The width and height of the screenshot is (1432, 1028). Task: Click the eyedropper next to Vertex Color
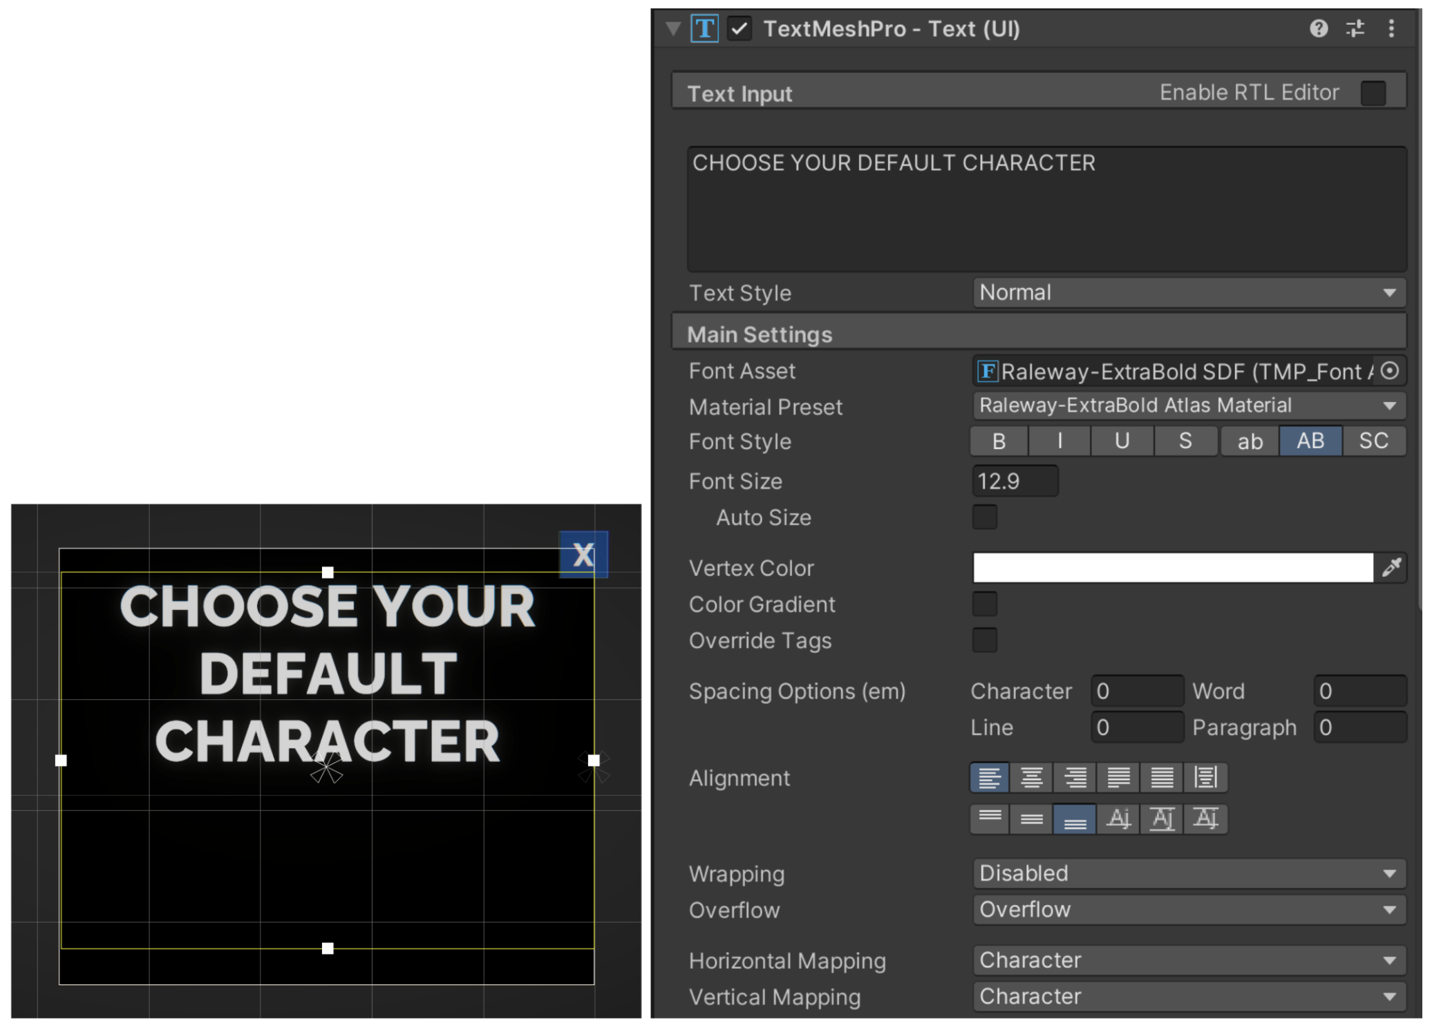(x=1391, y=568)
